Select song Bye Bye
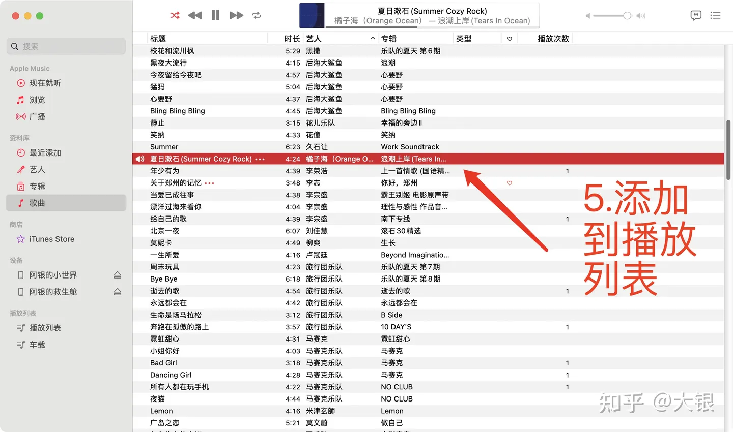Screen dimensions: 733x432 point(164,279)
